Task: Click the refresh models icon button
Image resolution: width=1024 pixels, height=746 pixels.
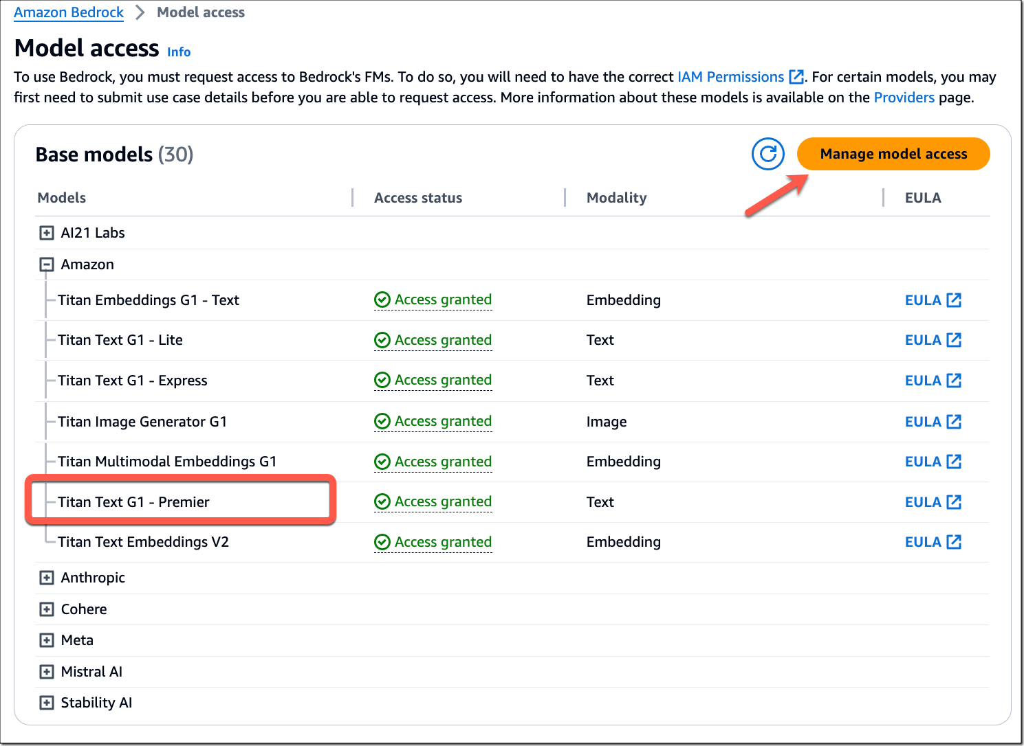Action: pos(767,154)
